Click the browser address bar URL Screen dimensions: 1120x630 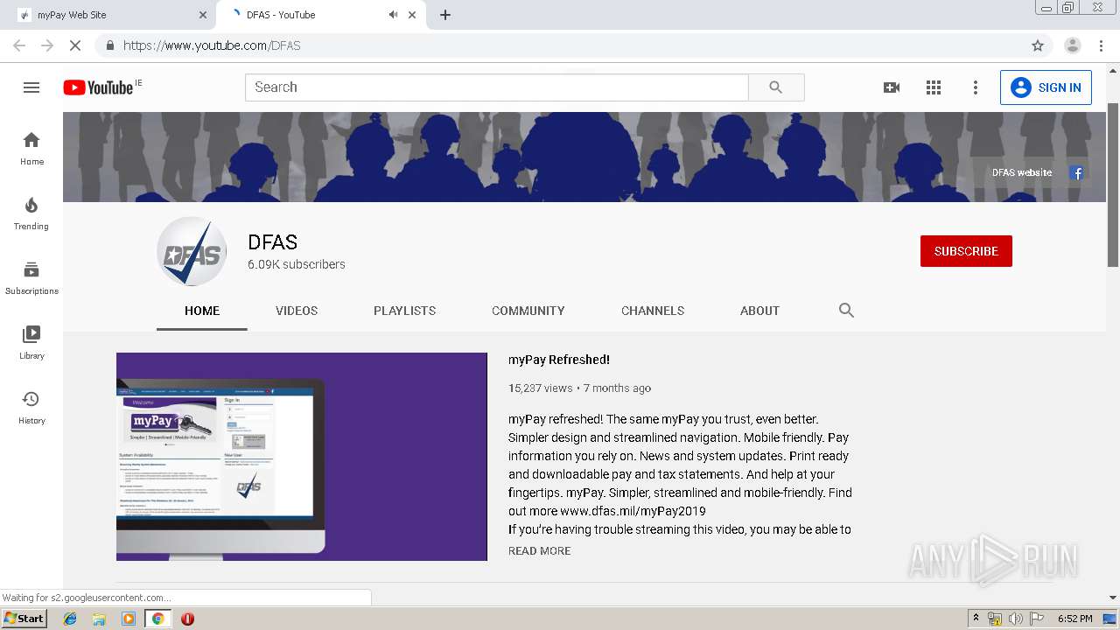point(212,45)
